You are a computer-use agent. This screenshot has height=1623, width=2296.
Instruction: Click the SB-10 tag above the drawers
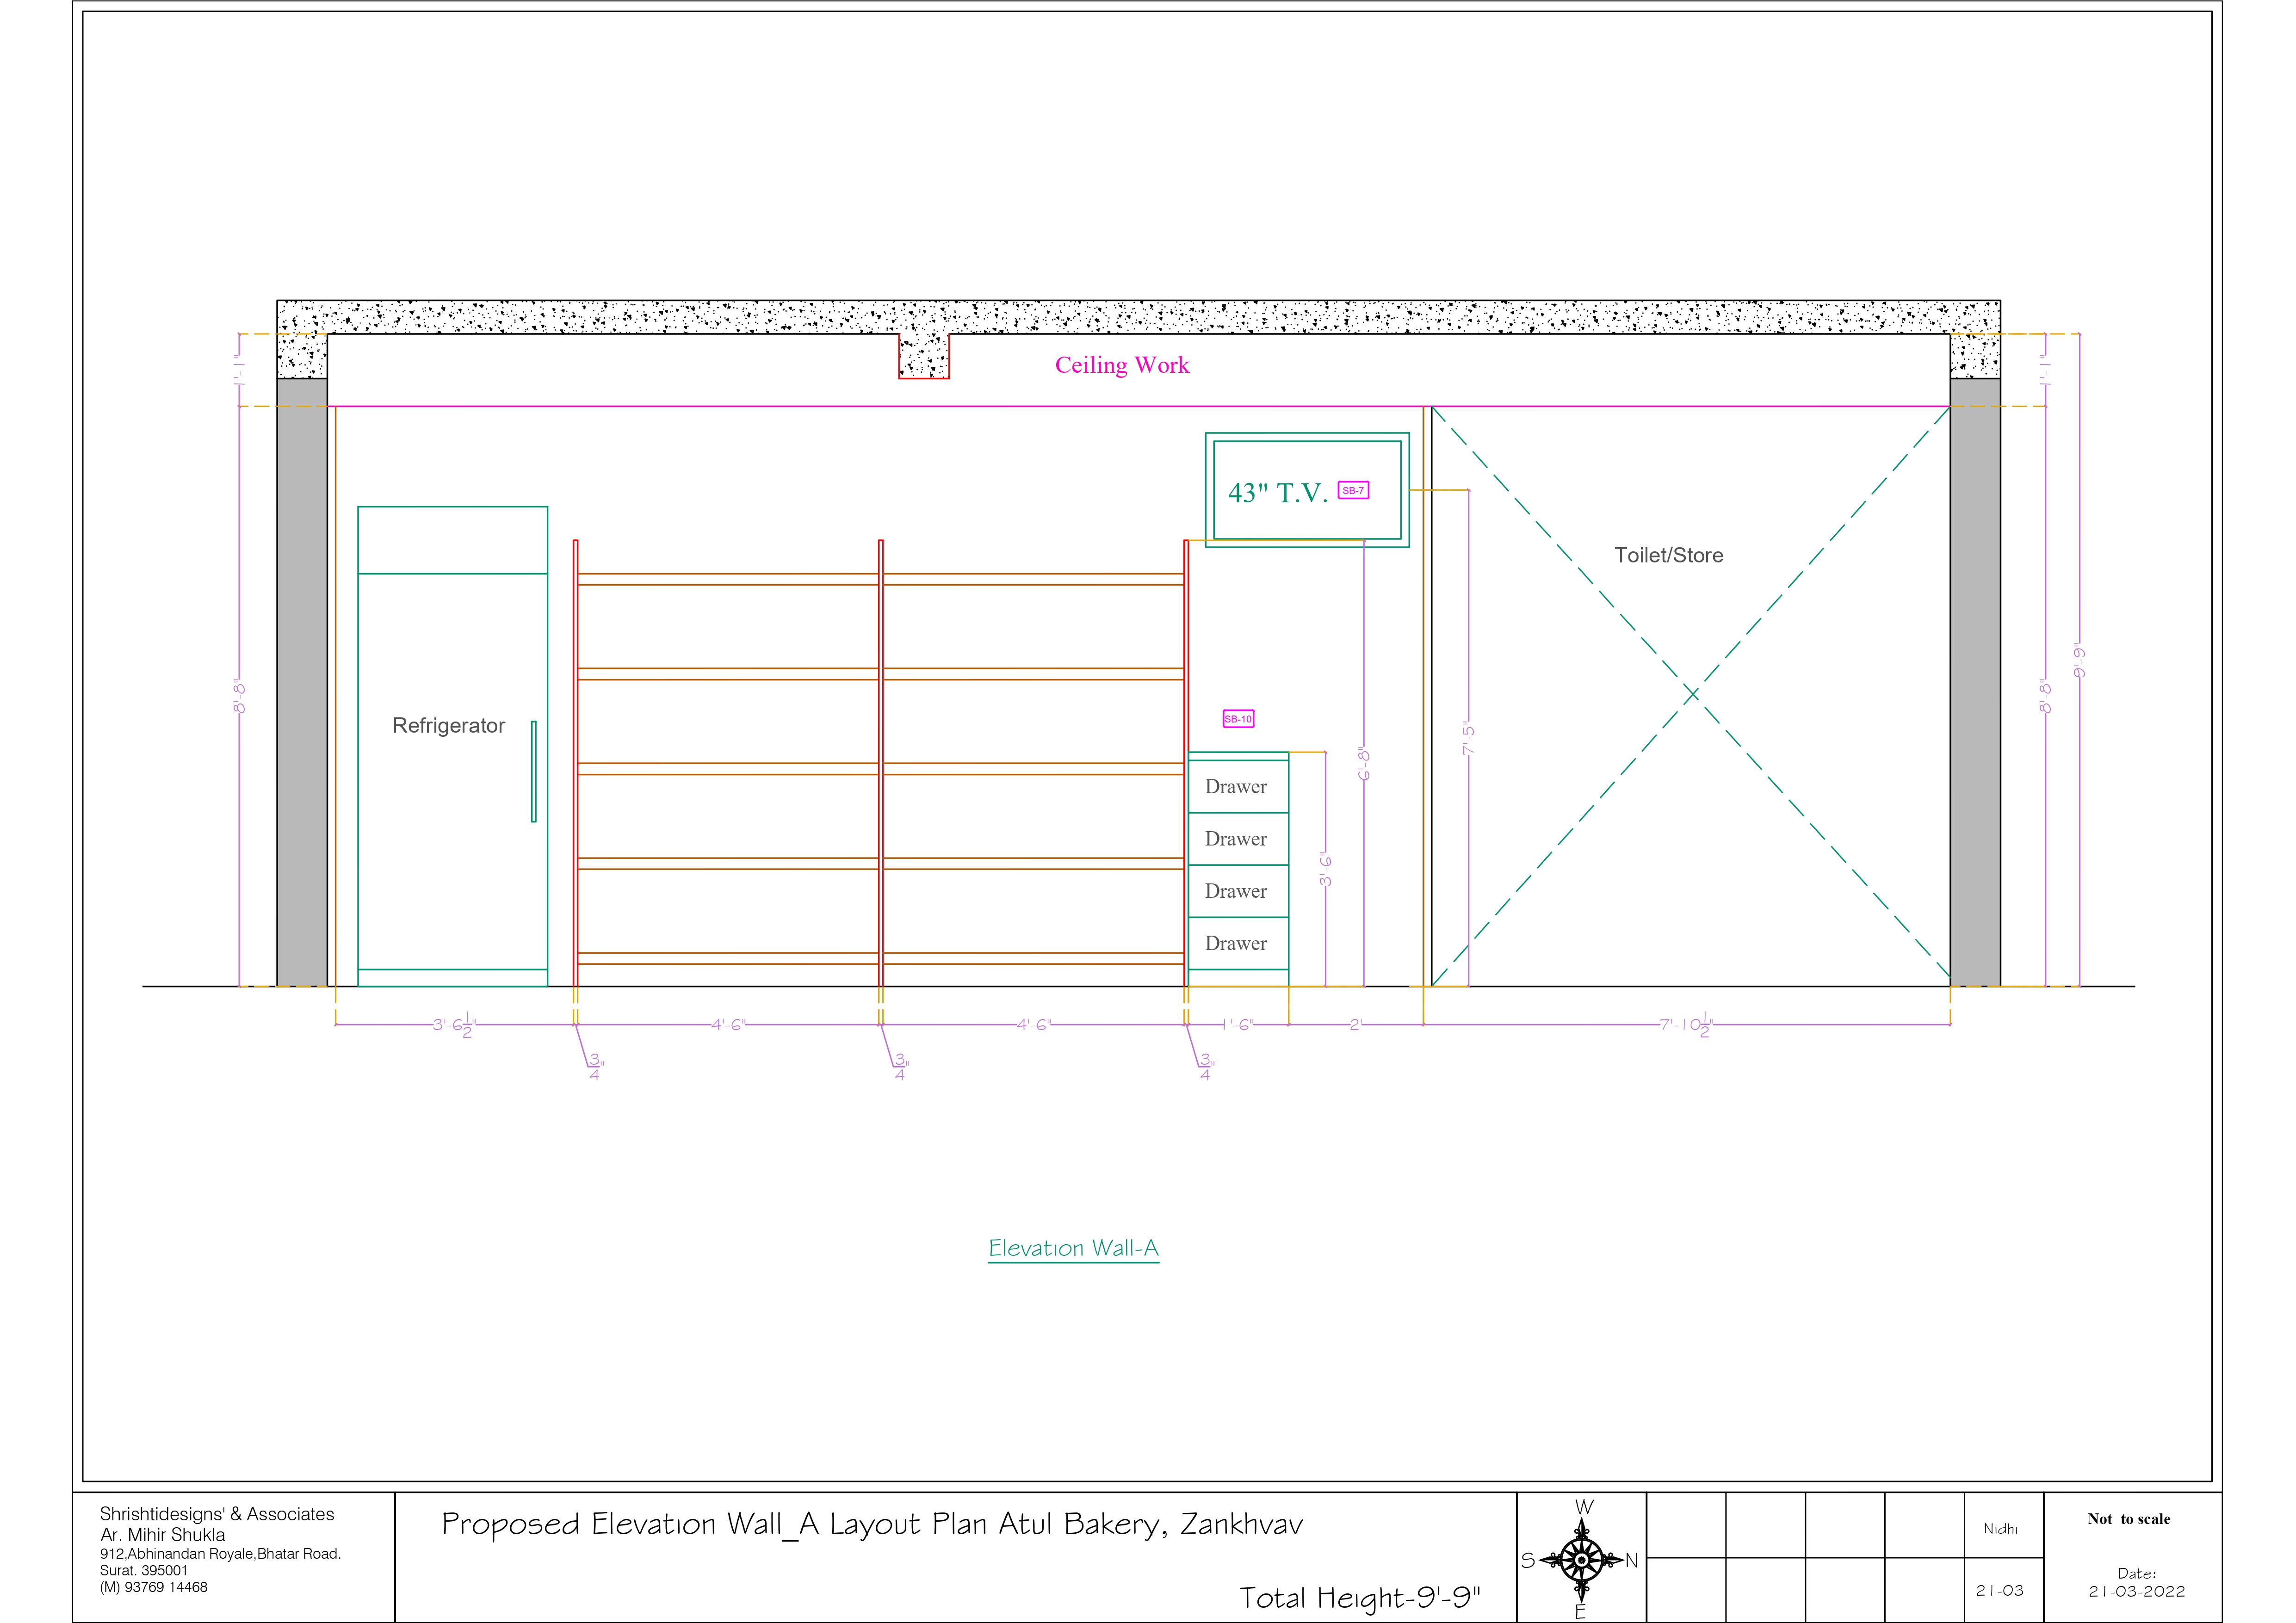(x=1238, y=719)
